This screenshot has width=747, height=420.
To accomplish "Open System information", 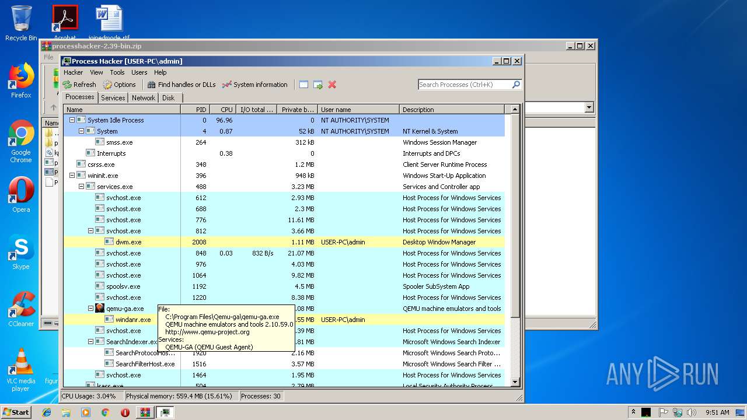I will tap(255, 85).
